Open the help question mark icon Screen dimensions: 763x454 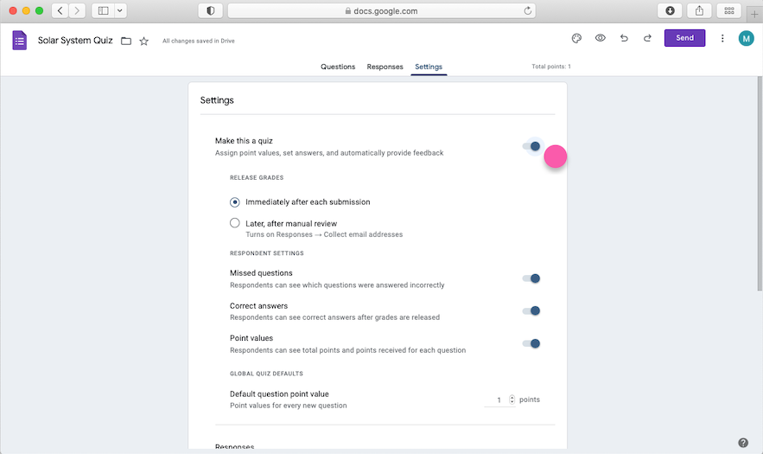coord(743,443)
